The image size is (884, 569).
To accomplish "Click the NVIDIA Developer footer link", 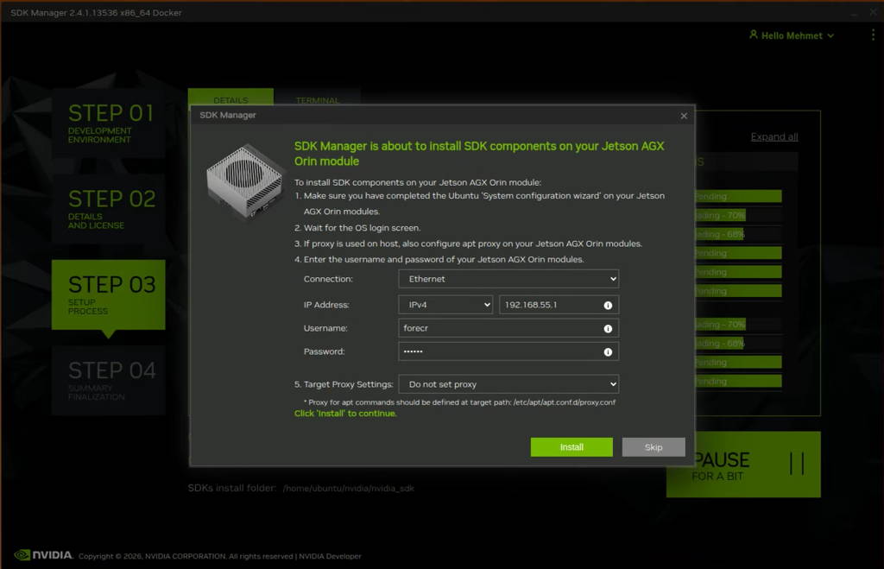I will [x=330, y=556].
